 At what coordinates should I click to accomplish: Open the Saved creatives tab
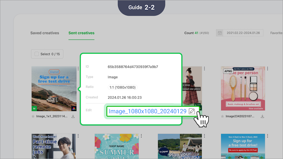45,33
